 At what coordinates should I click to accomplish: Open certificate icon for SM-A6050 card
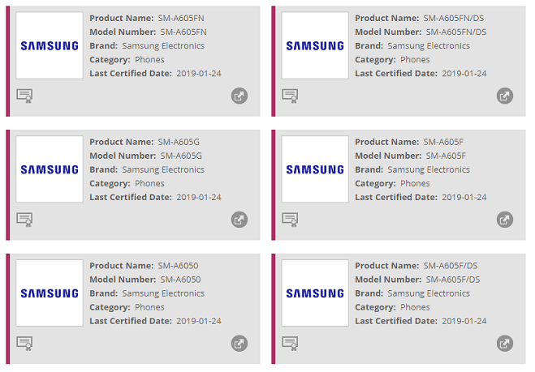pos(24,344)
